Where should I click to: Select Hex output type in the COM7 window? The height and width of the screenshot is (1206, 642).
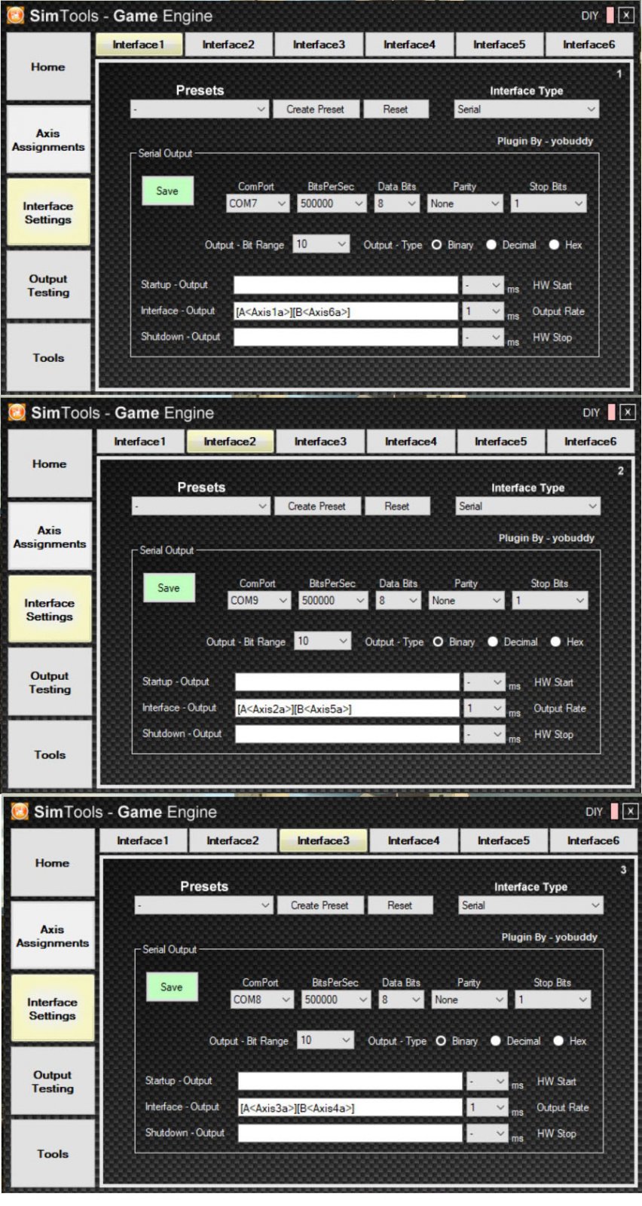click(554, 245)
